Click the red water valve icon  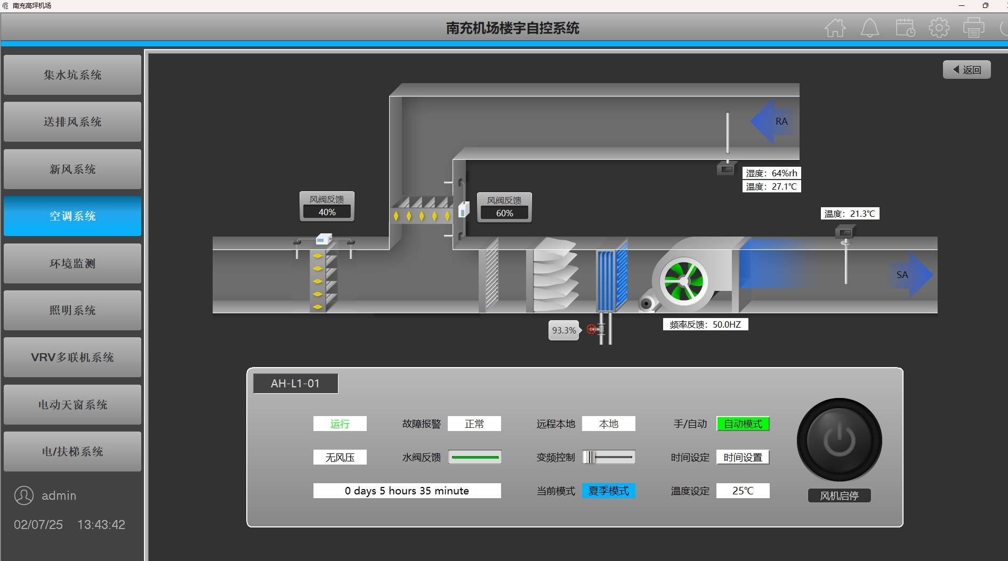(592, 329)
